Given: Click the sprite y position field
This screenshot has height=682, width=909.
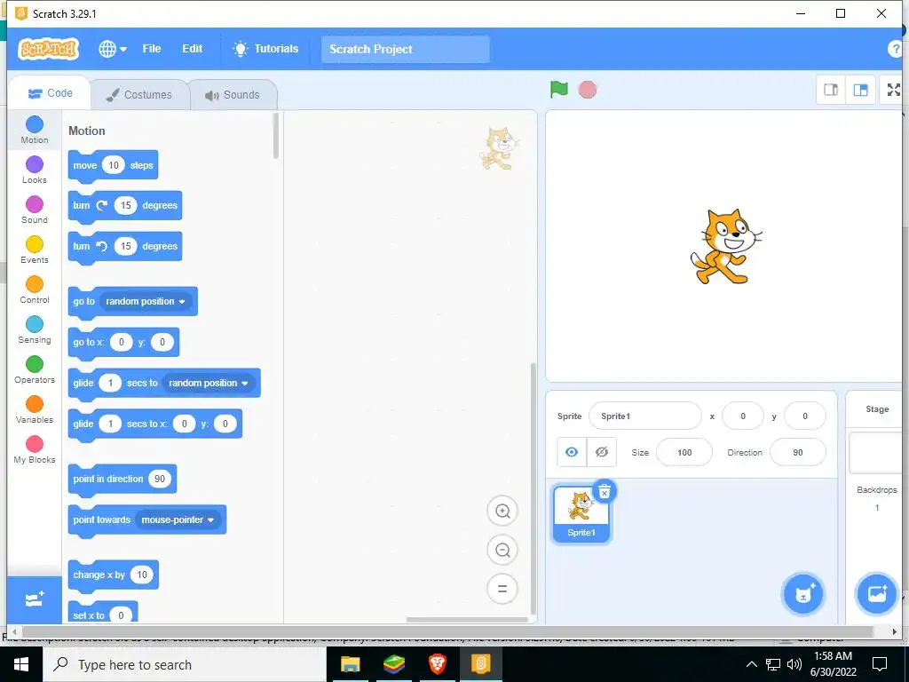Looking at the screenshot, I should (x=804, y=416).
